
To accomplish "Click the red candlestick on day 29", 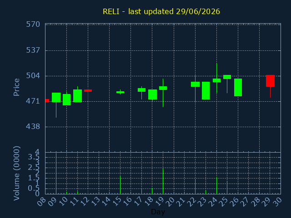I will pyautogui.click(x=270, y=81).
